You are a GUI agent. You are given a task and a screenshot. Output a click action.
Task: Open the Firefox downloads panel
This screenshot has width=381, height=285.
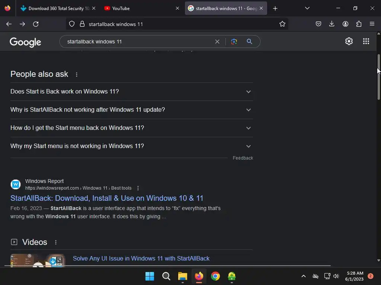click(x=332, y=24)
